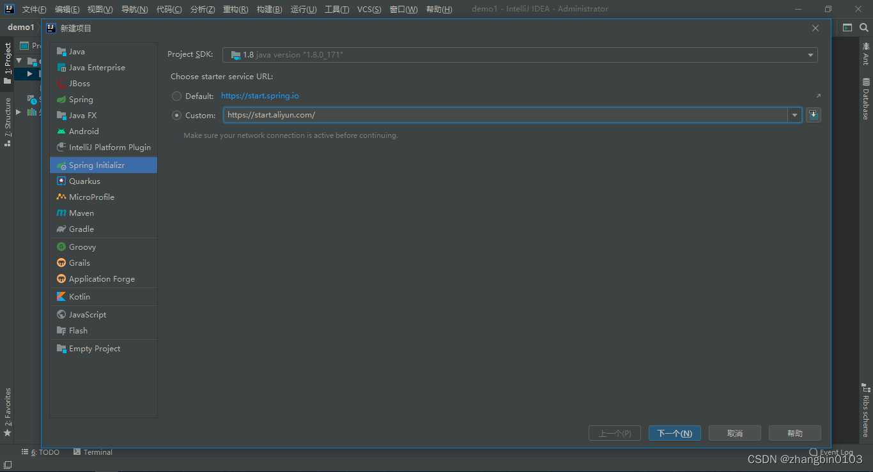Open the https://start.spring.io link
Viewport: 873px width, 472px height.
(x=260, y=96)
